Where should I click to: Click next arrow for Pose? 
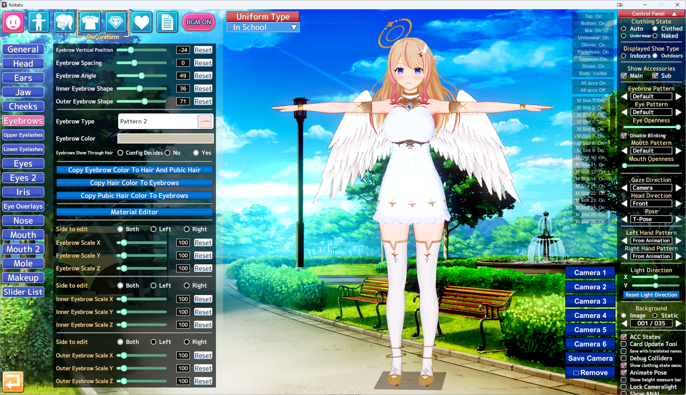coord(678,219)
